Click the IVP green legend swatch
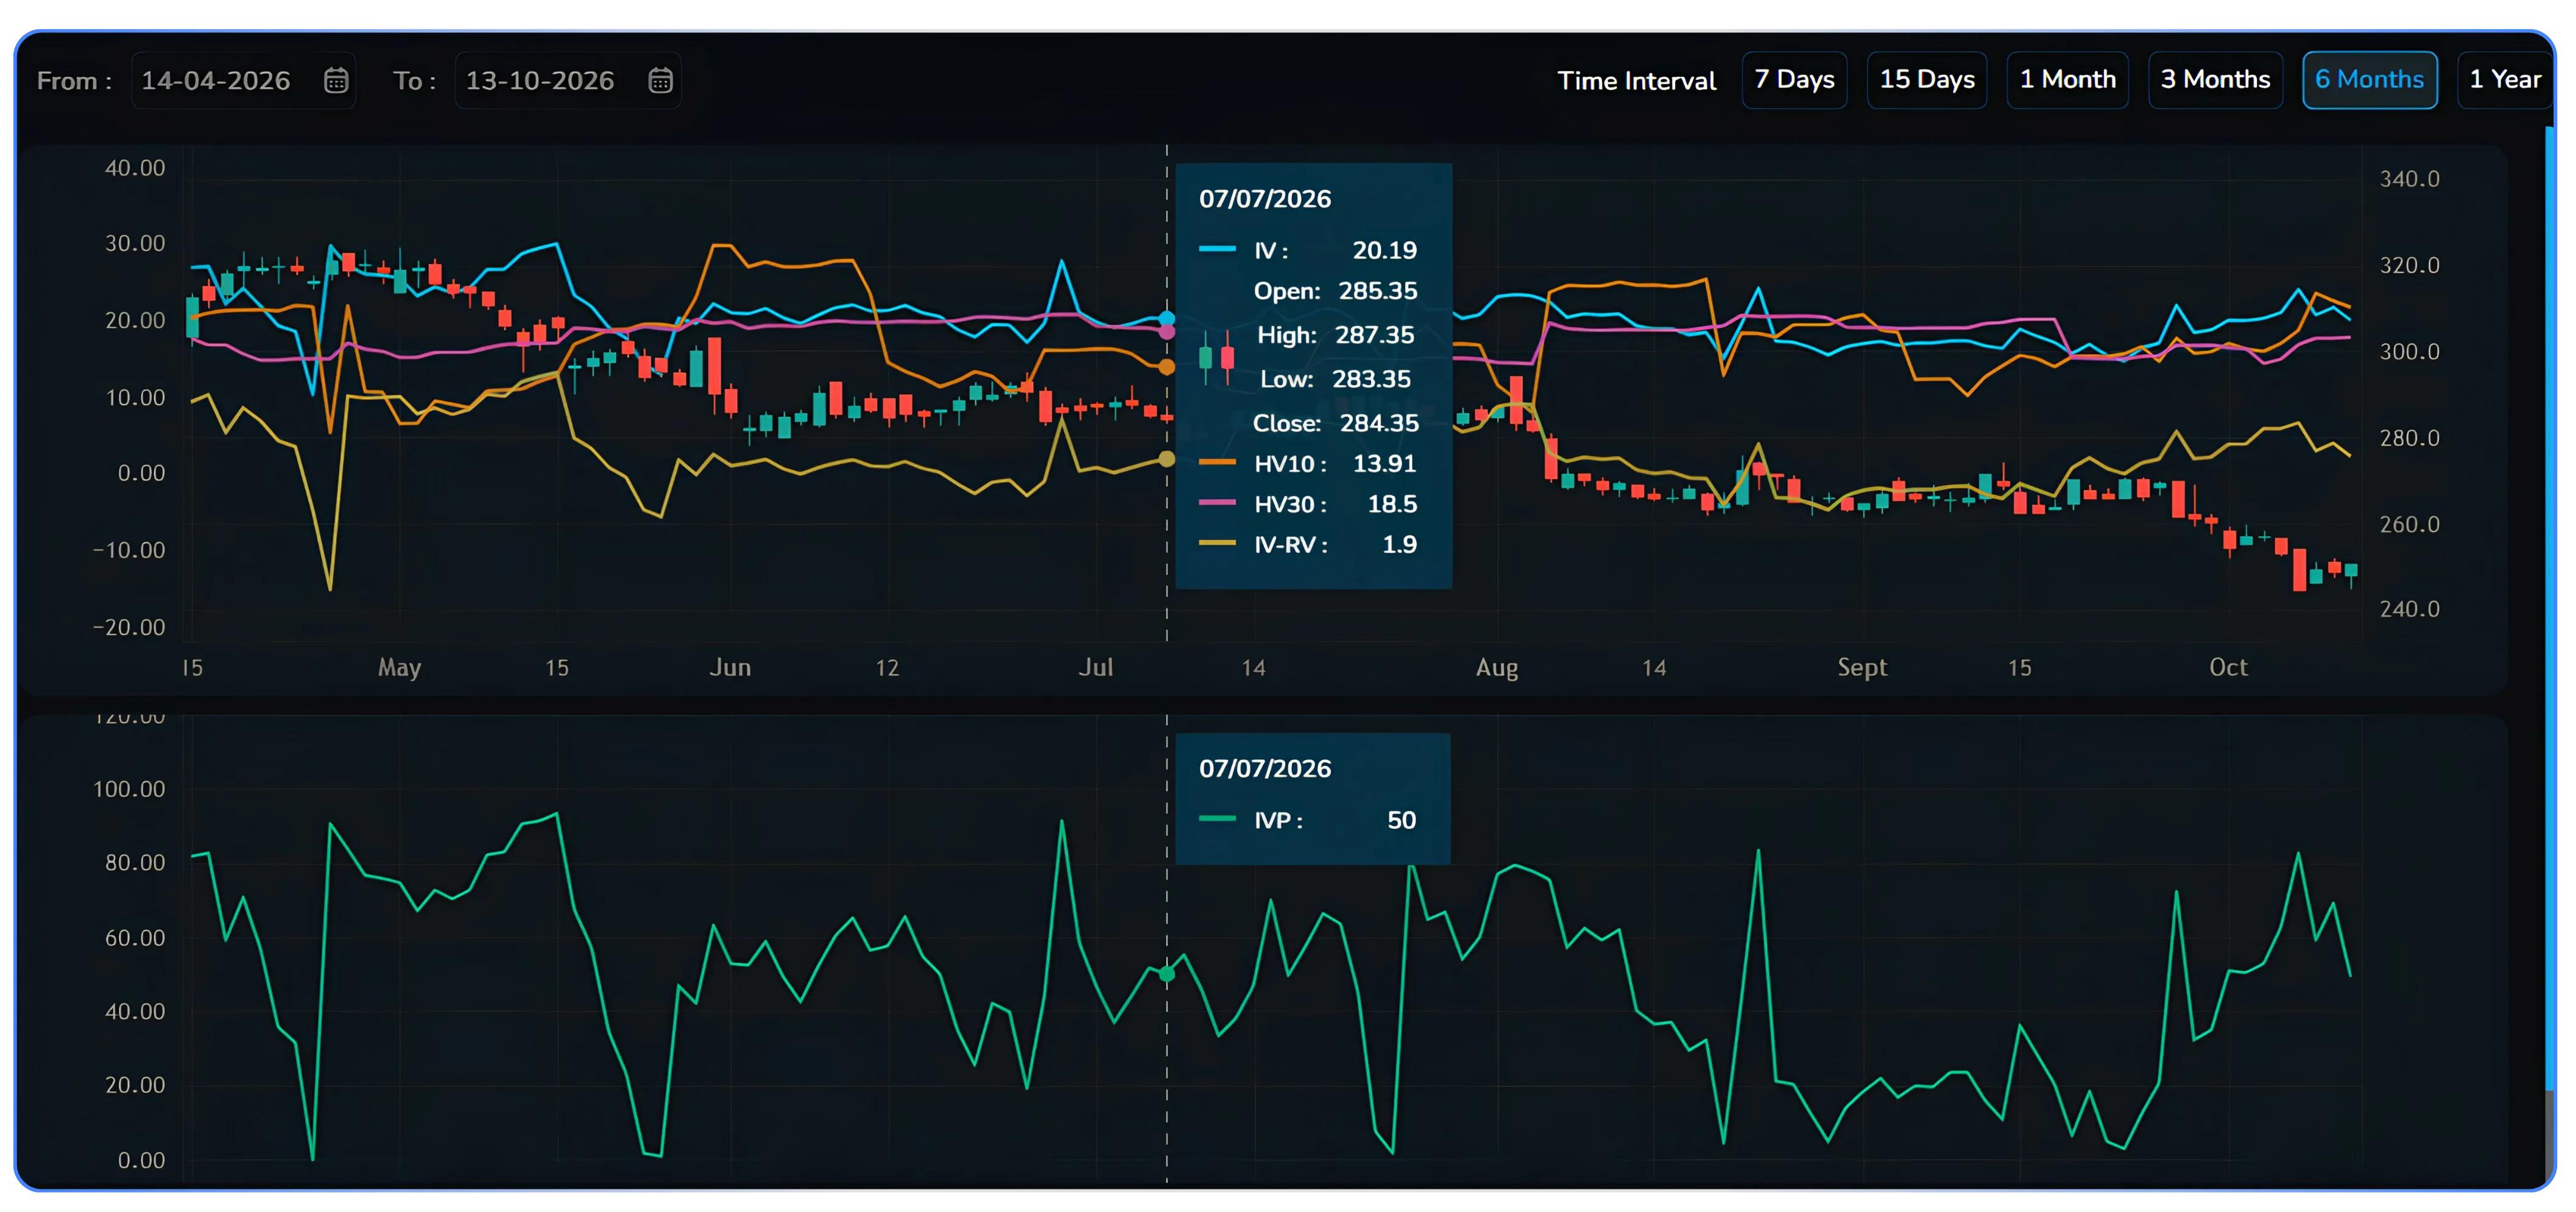Screen dimensions: 2576x1212 (1217, 818)
